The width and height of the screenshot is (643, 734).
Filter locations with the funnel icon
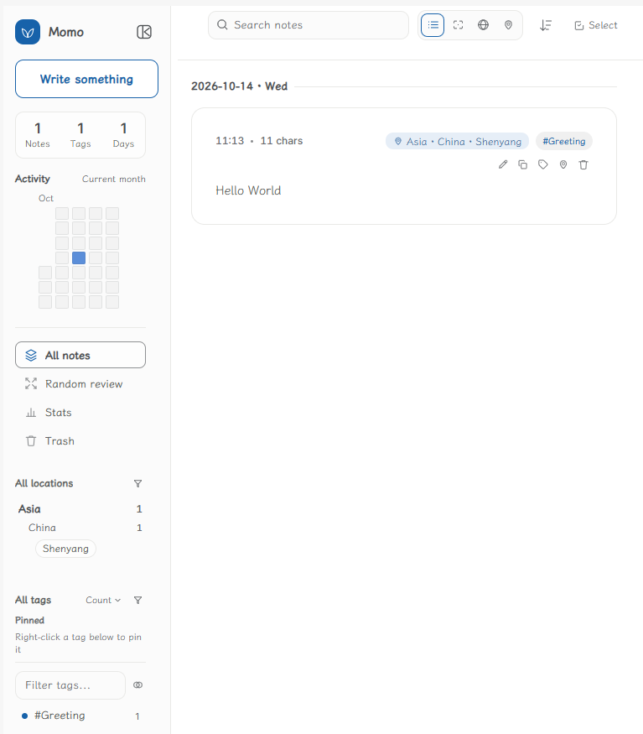[x=137, y=483]
